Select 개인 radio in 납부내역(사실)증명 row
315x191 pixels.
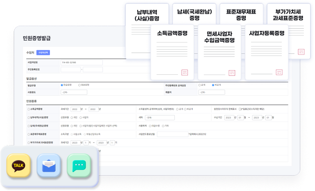click(x=72, y=118)
